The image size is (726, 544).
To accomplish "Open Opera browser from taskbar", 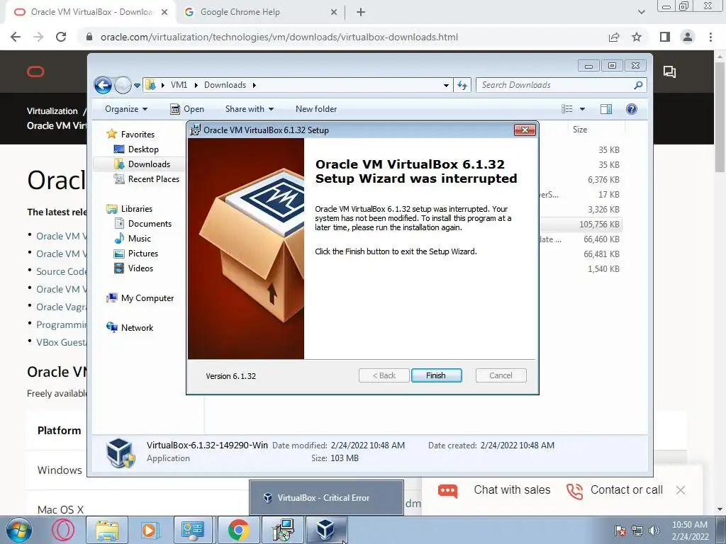I will tap(63, 530).
